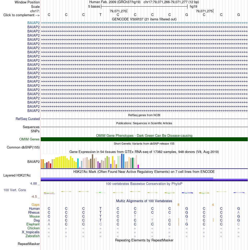Select the 'SNPs' label under Sequences

tap(35, 131)
